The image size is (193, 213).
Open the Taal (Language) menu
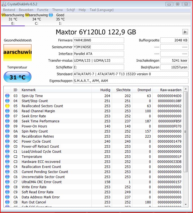(102, 10)
